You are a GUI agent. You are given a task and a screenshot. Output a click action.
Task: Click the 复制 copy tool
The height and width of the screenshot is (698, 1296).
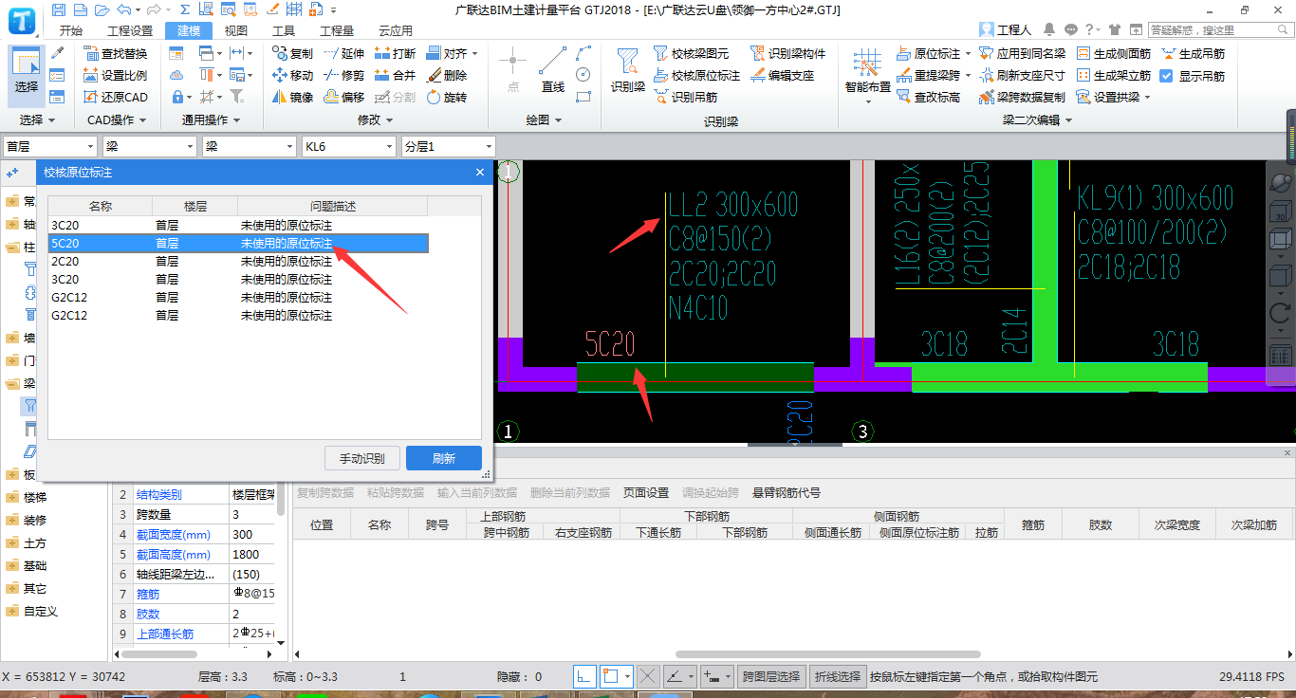coord(292,54)
